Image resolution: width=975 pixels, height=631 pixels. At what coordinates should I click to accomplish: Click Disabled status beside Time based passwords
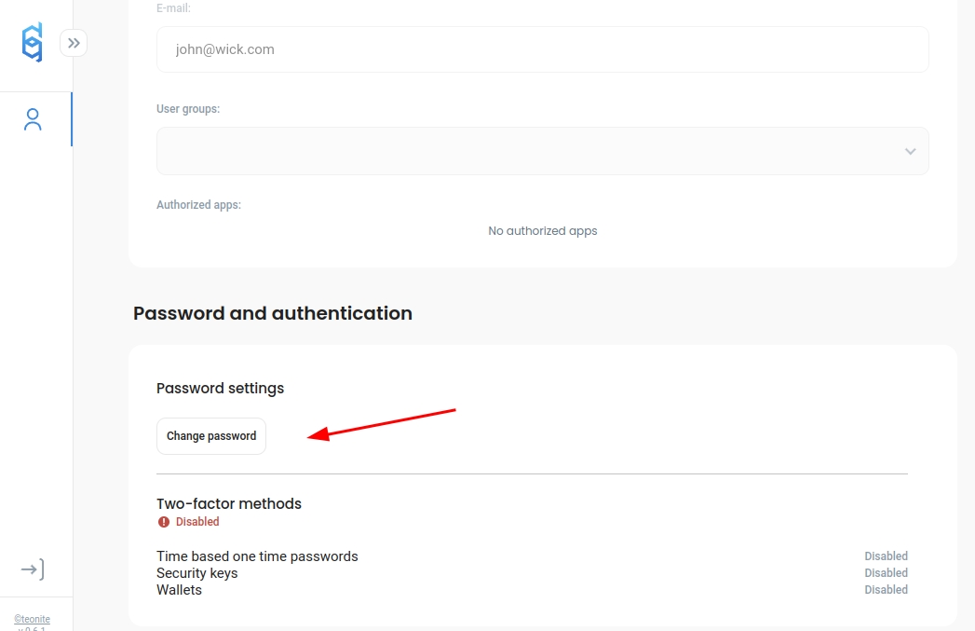coord(886,556)
